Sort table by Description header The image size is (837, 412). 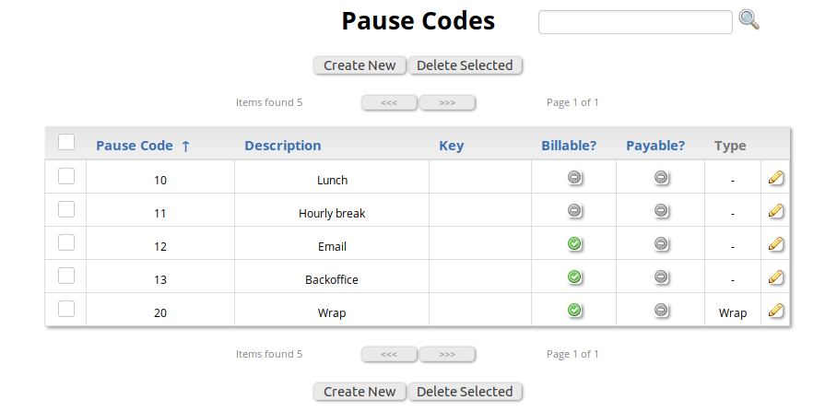coord(282,146)
